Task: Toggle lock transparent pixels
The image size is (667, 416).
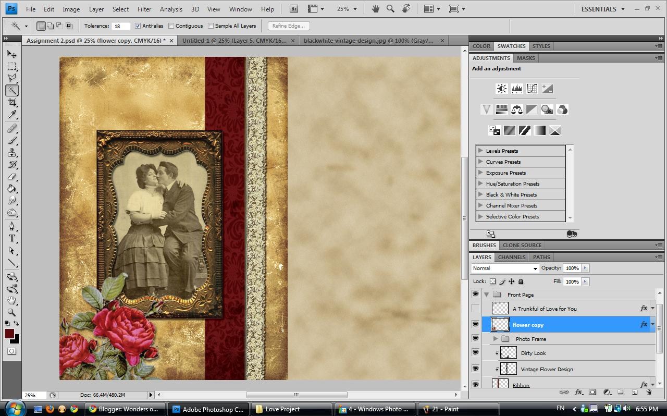Action: click(492, 282)
